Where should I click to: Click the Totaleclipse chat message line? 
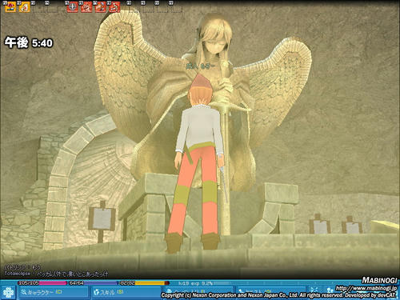point(57,274)
